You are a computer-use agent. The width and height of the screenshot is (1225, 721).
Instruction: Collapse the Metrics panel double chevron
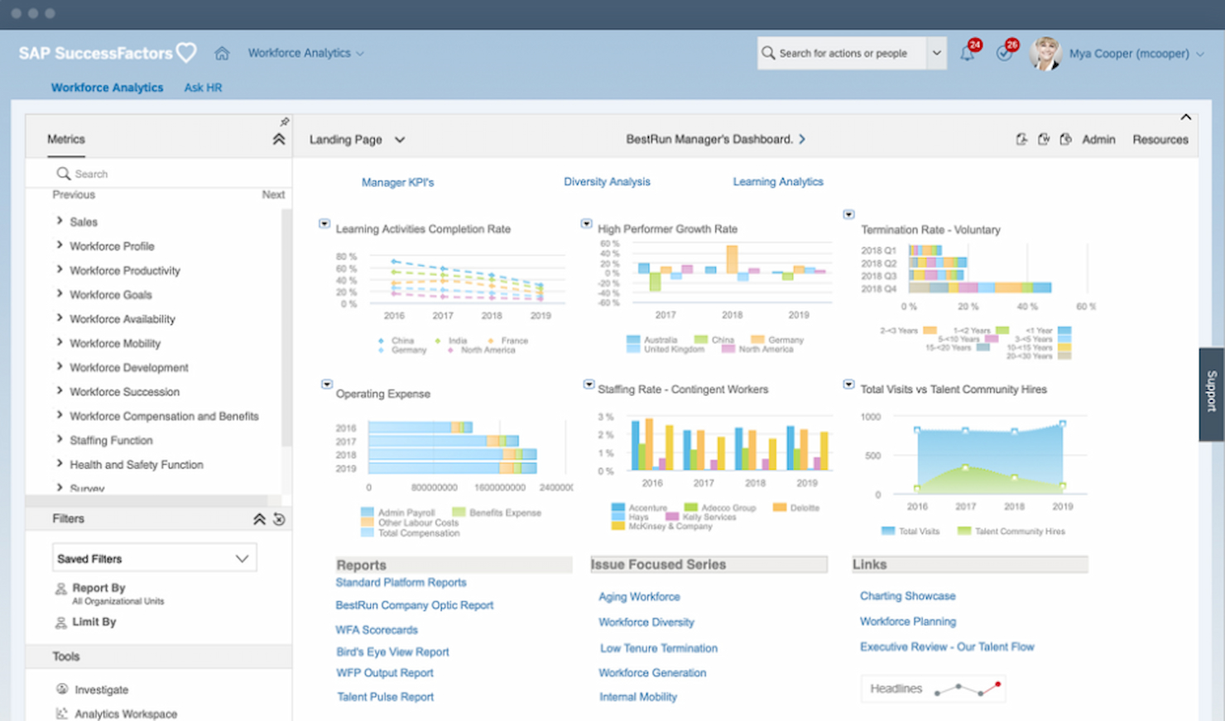279,139
